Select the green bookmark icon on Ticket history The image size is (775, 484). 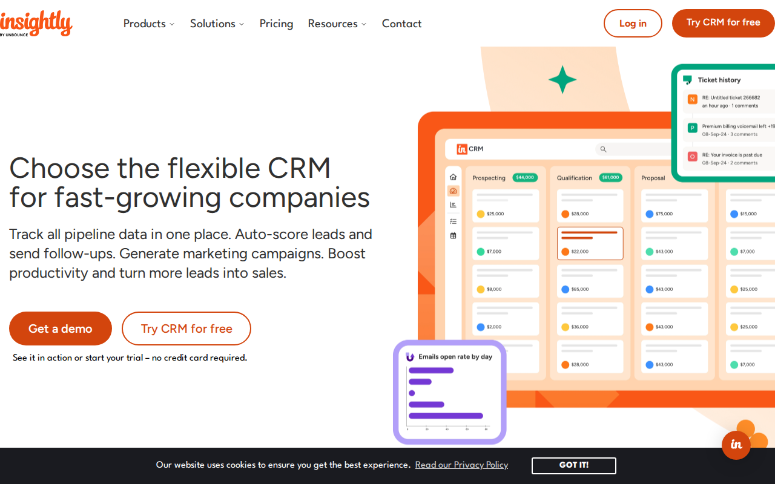[x=687, y=79]
